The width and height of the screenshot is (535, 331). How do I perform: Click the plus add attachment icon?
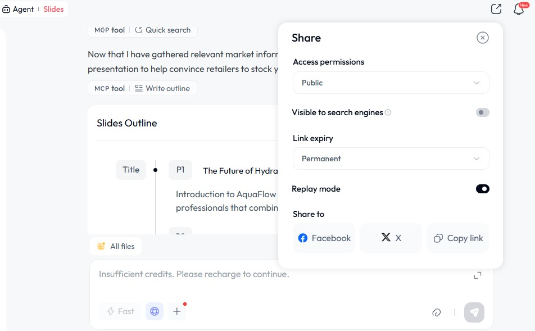177,311
